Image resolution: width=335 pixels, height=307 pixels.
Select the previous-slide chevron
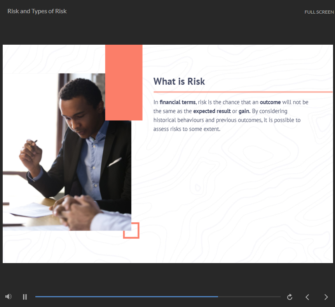pyautogui.click(x=307, y=297)
